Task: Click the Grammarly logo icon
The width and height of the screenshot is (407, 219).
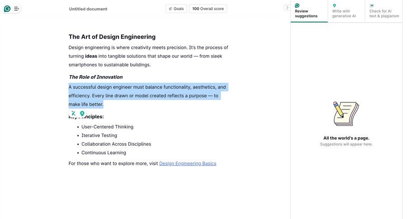Action: pos(7,9)
